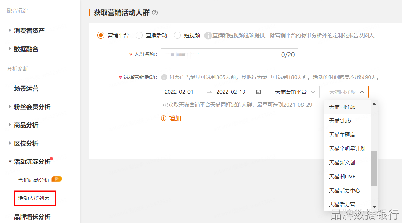
Task: Click the help icon beside 获取营销活动人群
Action: pyautogui.click(x=155, y=13)
